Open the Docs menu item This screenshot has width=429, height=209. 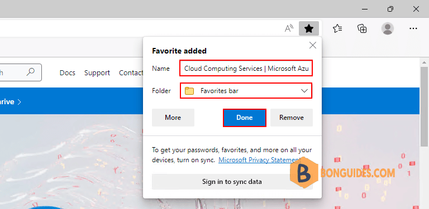coord(67,73)
